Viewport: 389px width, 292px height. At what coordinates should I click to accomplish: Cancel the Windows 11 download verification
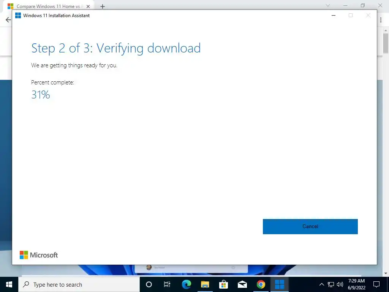coord(310,227)
